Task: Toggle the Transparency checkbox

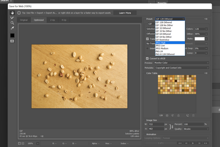Action: pyautogui.click(x=147, y=39)
